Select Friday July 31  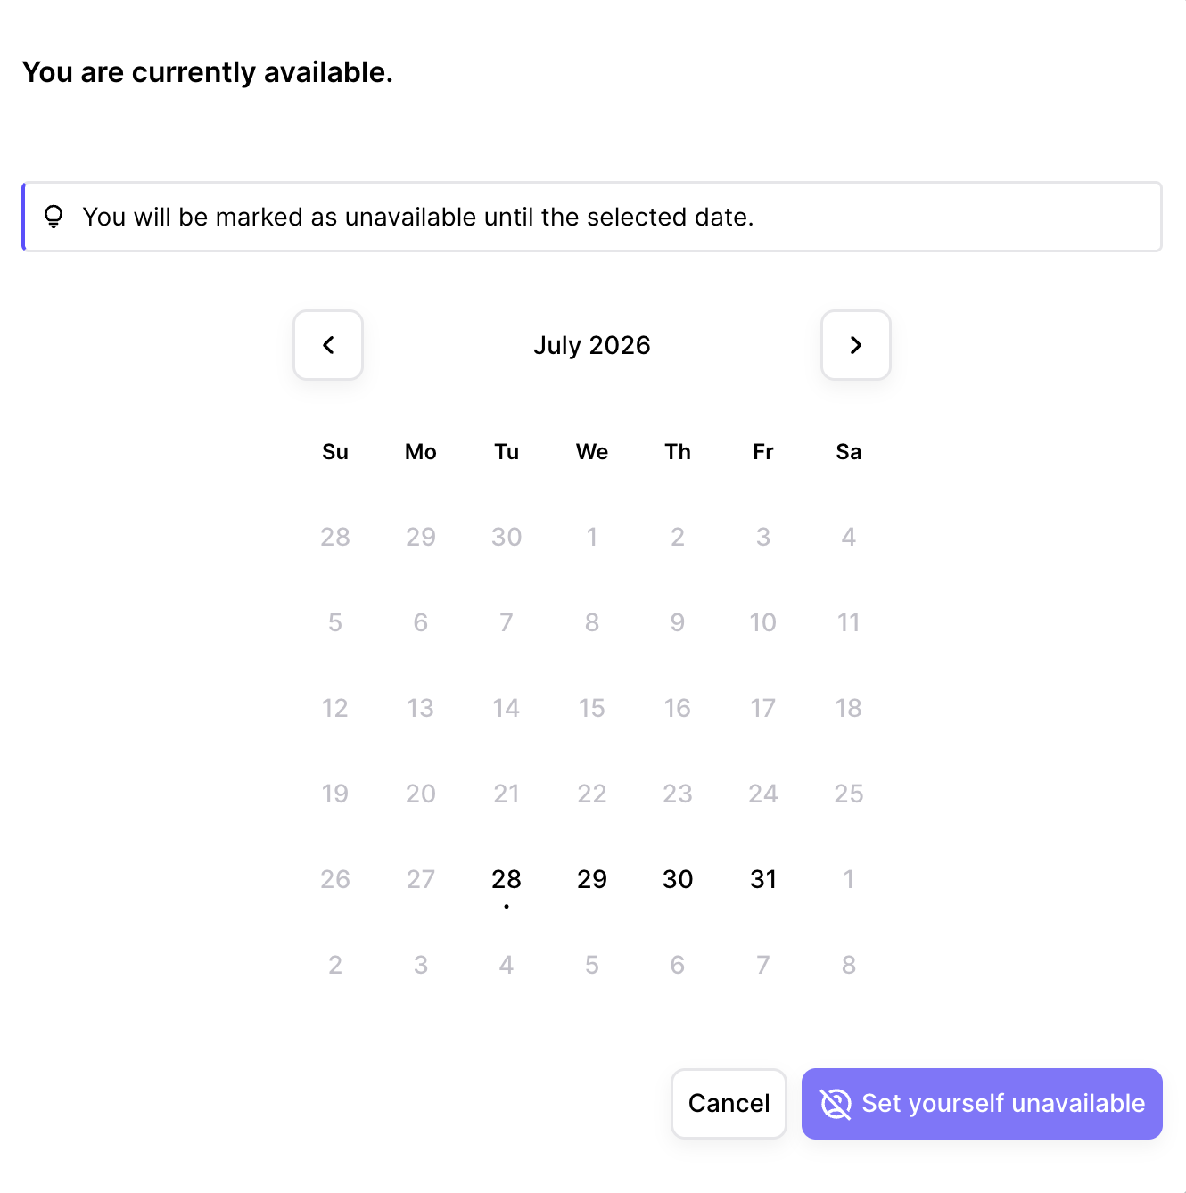click(x=763, y=879)
